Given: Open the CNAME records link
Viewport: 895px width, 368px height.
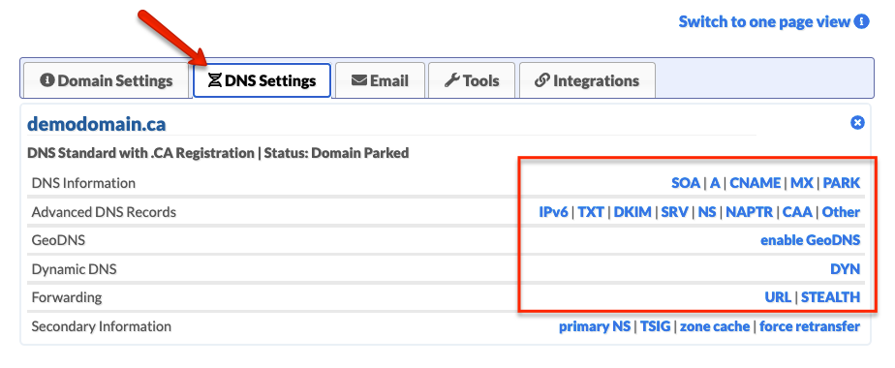Looking at the screenshot, I should click(756, 183).
